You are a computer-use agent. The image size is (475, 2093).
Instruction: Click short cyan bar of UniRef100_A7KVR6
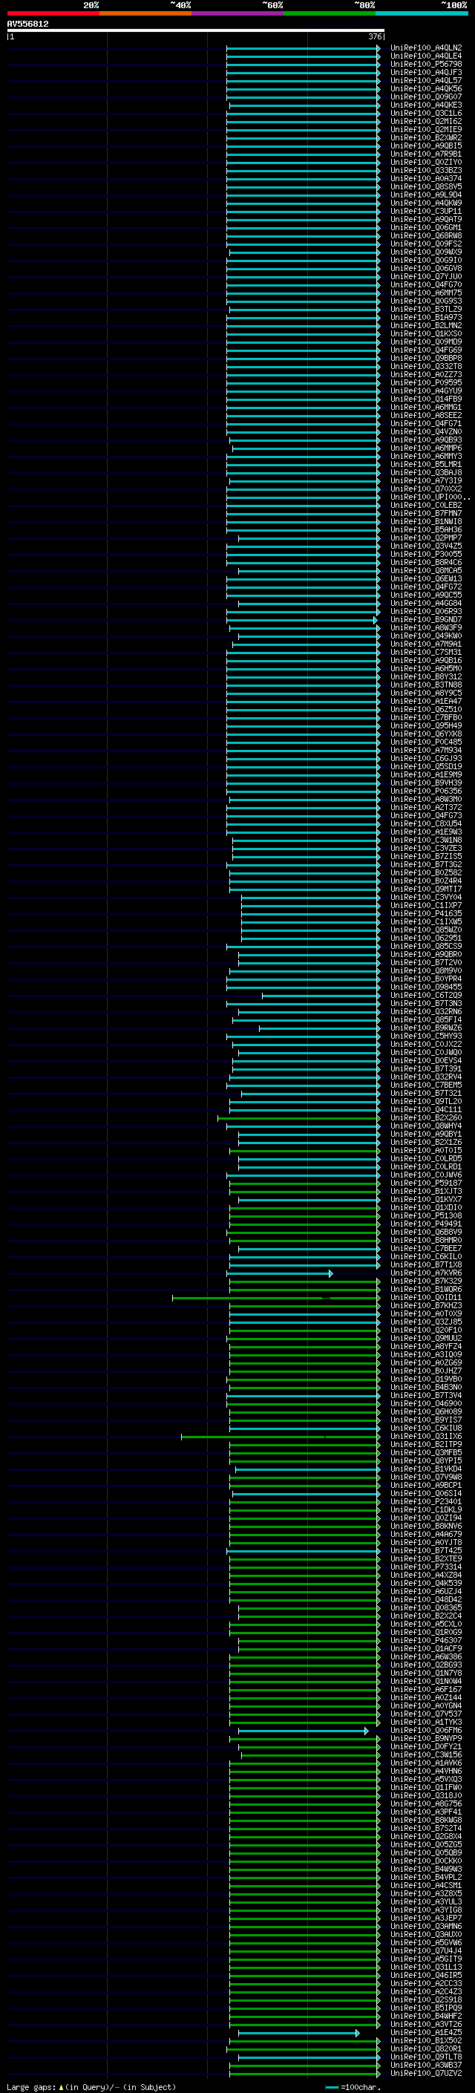[x=279, y=1273]
